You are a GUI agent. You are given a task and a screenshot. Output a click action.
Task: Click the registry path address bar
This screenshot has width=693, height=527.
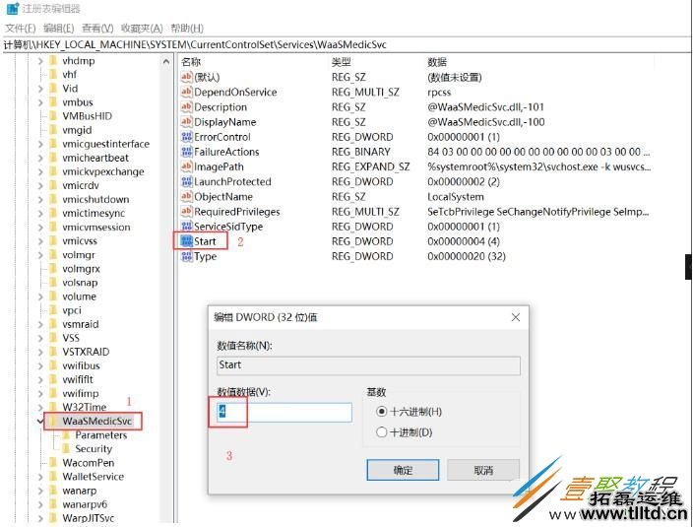tap(346, 44)
